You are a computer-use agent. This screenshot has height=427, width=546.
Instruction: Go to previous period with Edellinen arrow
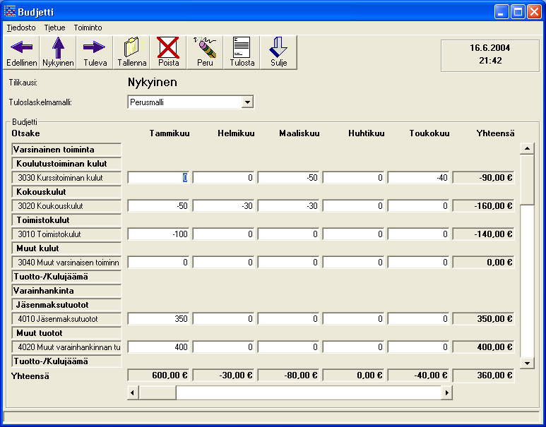22,52
